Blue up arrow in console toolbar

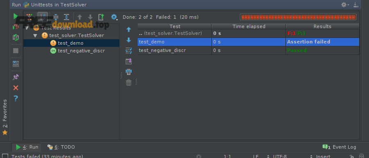(x=128, y=29)
